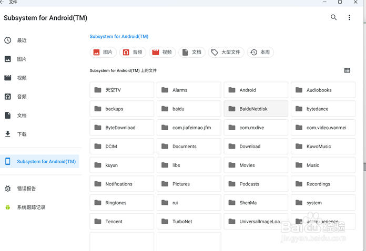Open the Pictures folder
This screenshot has width=366, height=251.
[x=189, y=184]
